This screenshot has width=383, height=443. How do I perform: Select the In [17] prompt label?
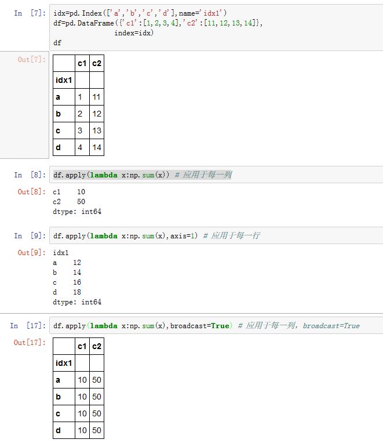(27, 326)
